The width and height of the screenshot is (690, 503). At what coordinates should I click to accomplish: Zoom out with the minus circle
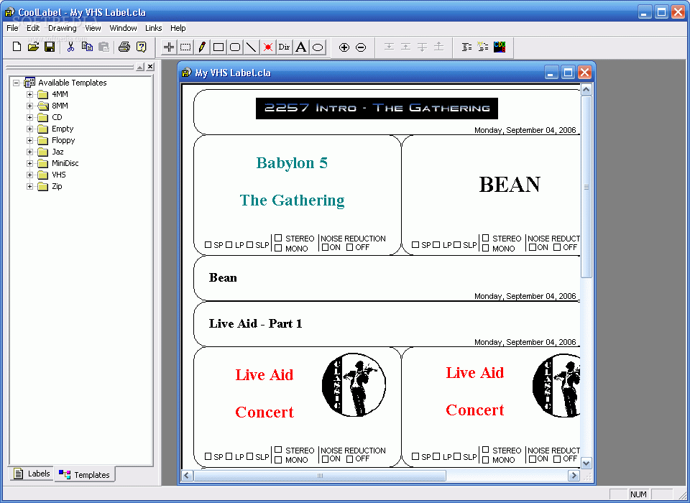360,47
